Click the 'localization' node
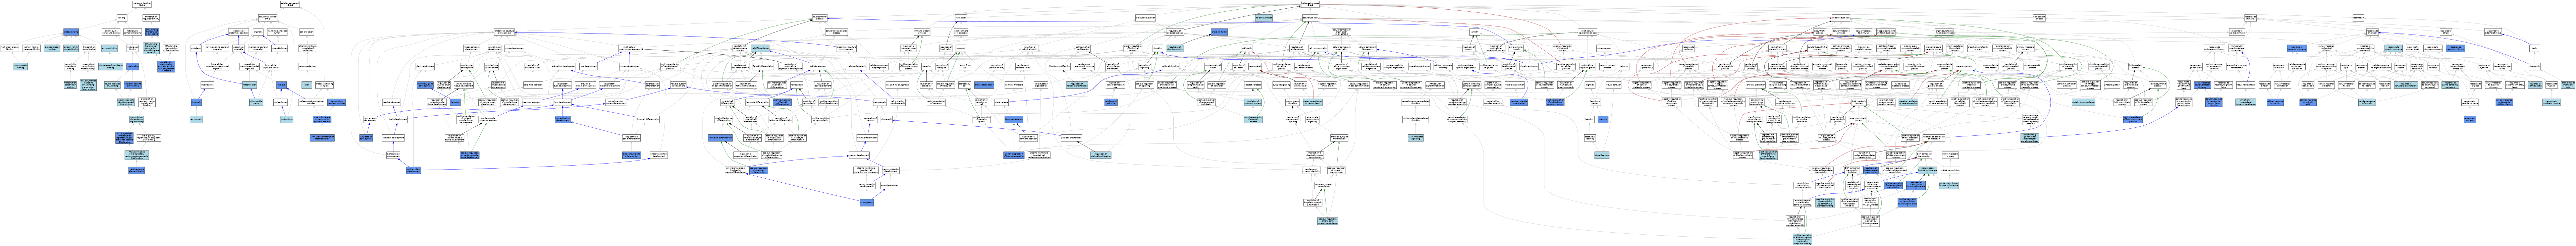2576x246 pixels. [x=961, y=18]
